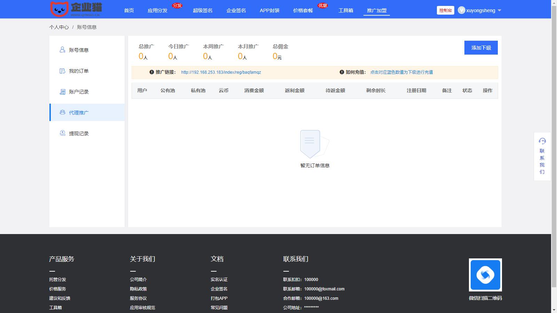Open the 价格套餐 navigation menu
Screen dimensions: 557x313
coord(303,10)
